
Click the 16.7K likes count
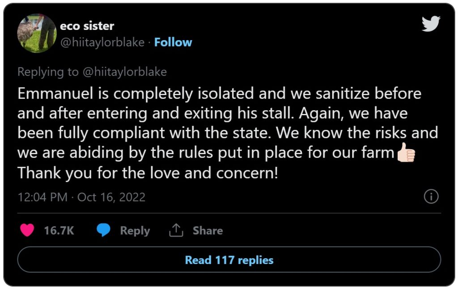click(59, 230)
